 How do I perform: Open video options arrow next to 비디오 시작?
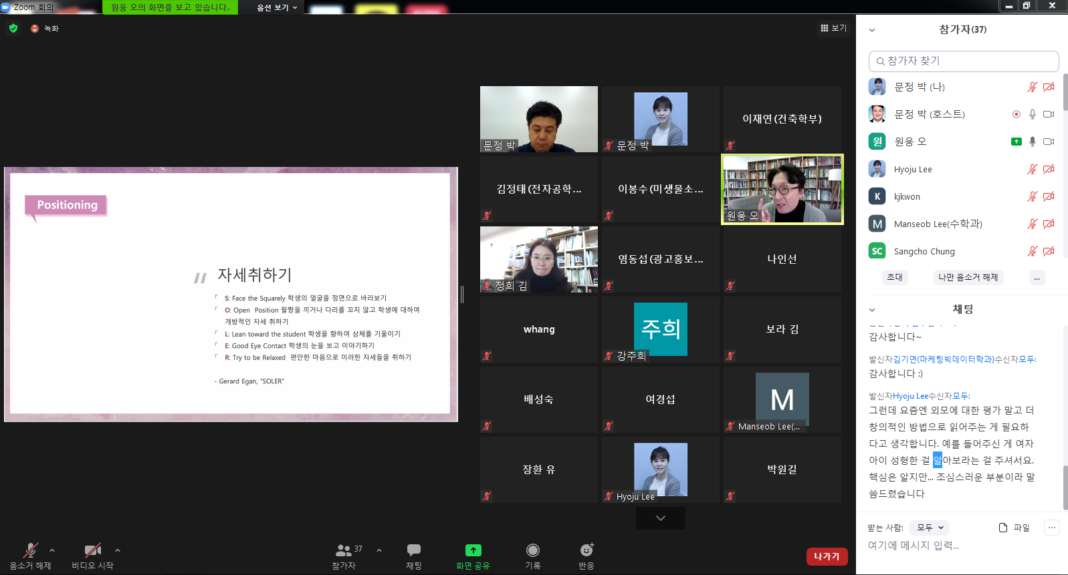118,550
